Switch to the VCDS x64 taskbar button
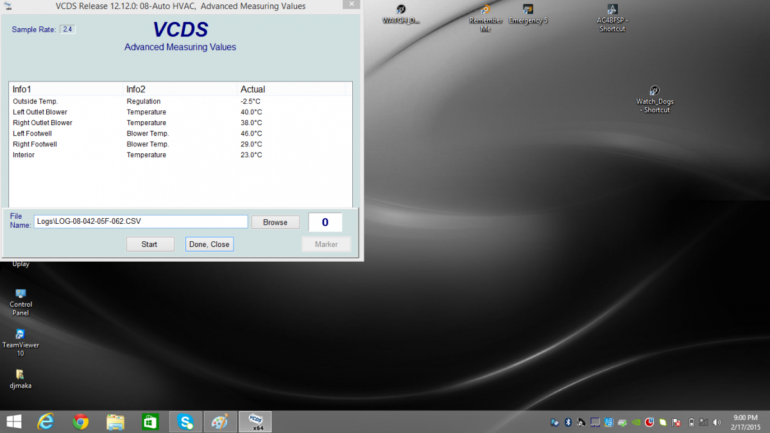Image resolution: width=770 pixels, height=433 pixels. (x=255, y=421)
